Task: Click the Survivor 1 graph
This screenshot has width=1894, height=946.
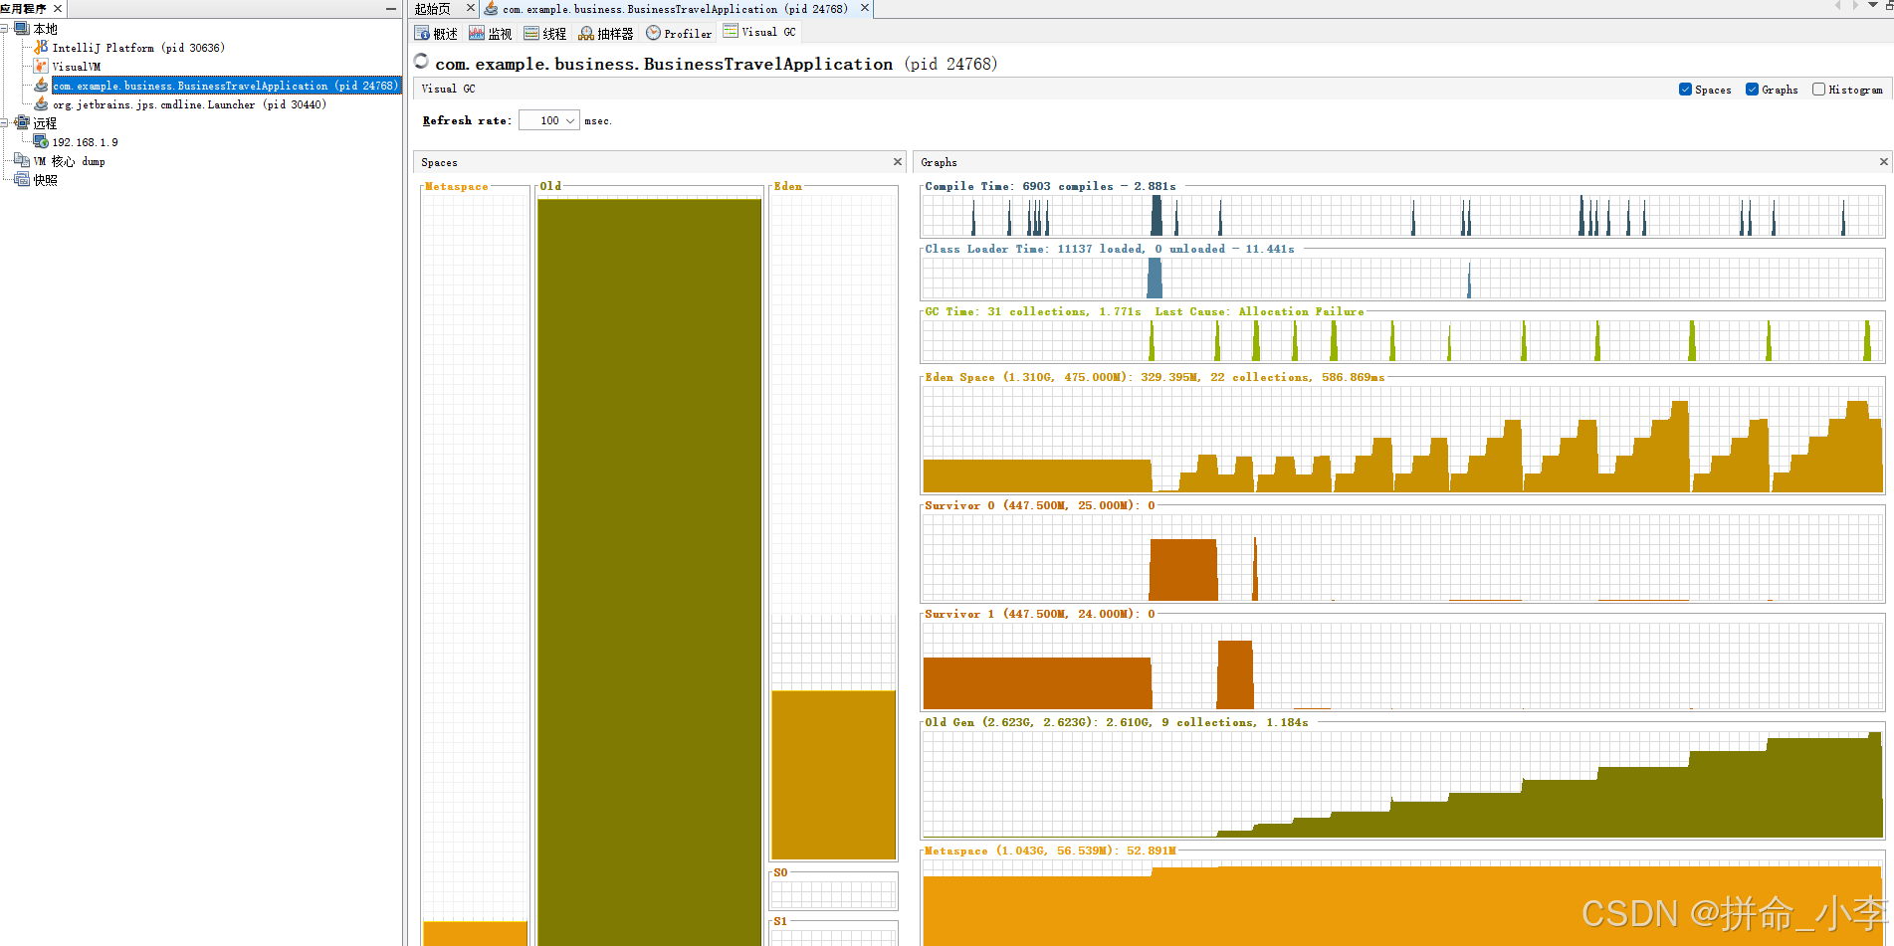Action: coord(1402,665)
